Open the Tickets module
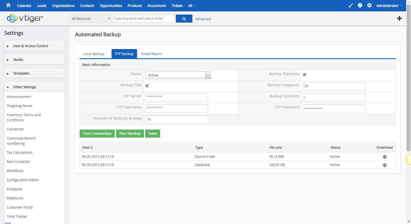Screen dimensions: 411x224 click(177, 6)
